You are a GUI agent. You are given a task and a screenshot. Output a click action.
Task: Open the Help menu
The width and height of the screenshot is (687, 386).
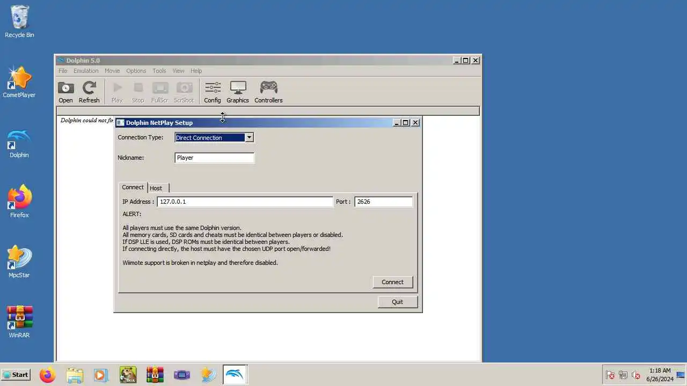(x=196, y=71)
